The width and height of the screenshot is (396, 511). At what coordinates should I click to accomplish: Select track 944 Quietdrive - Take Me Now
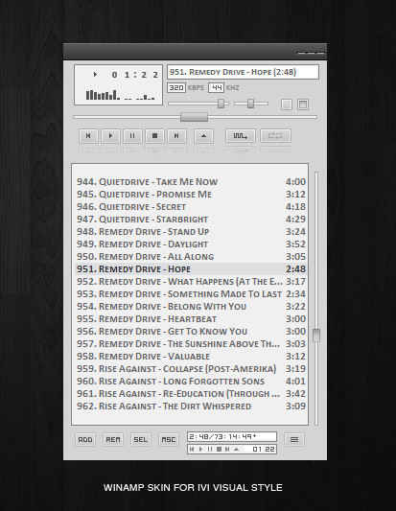(x=192, y=182)
